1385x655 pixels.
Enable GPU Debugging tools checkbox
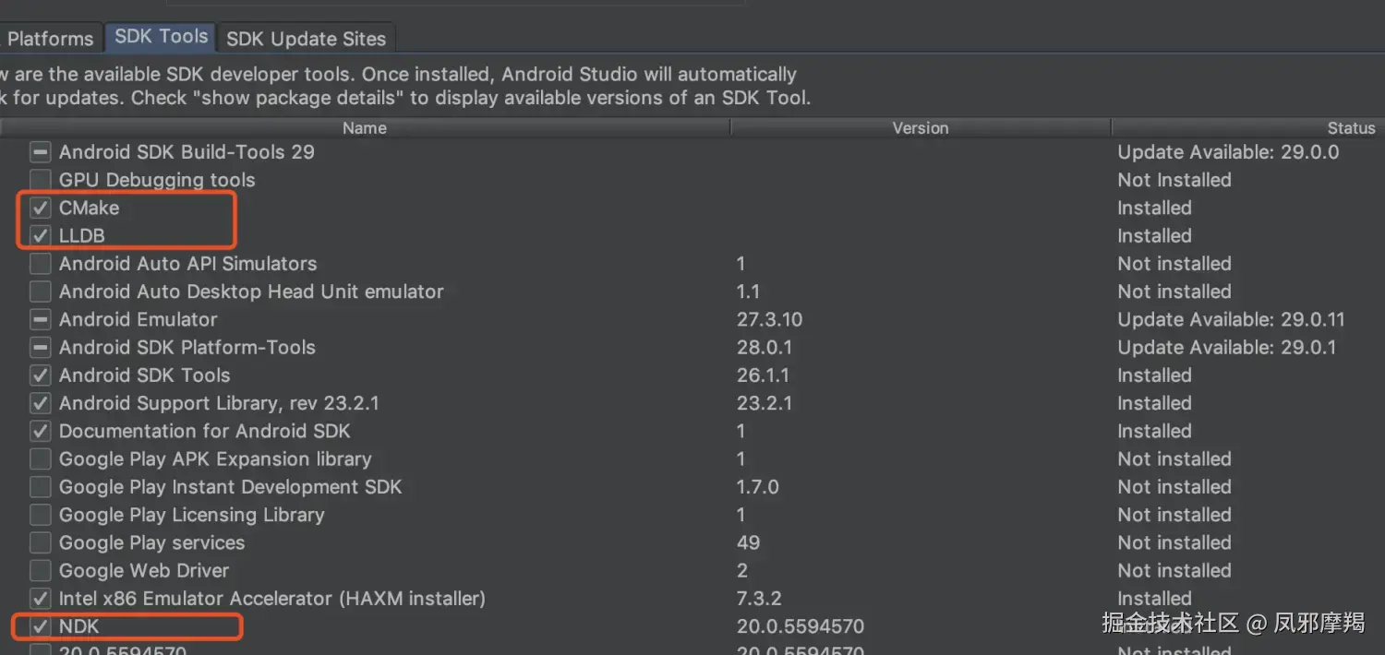pyautogui.click(x=40, y=180)
